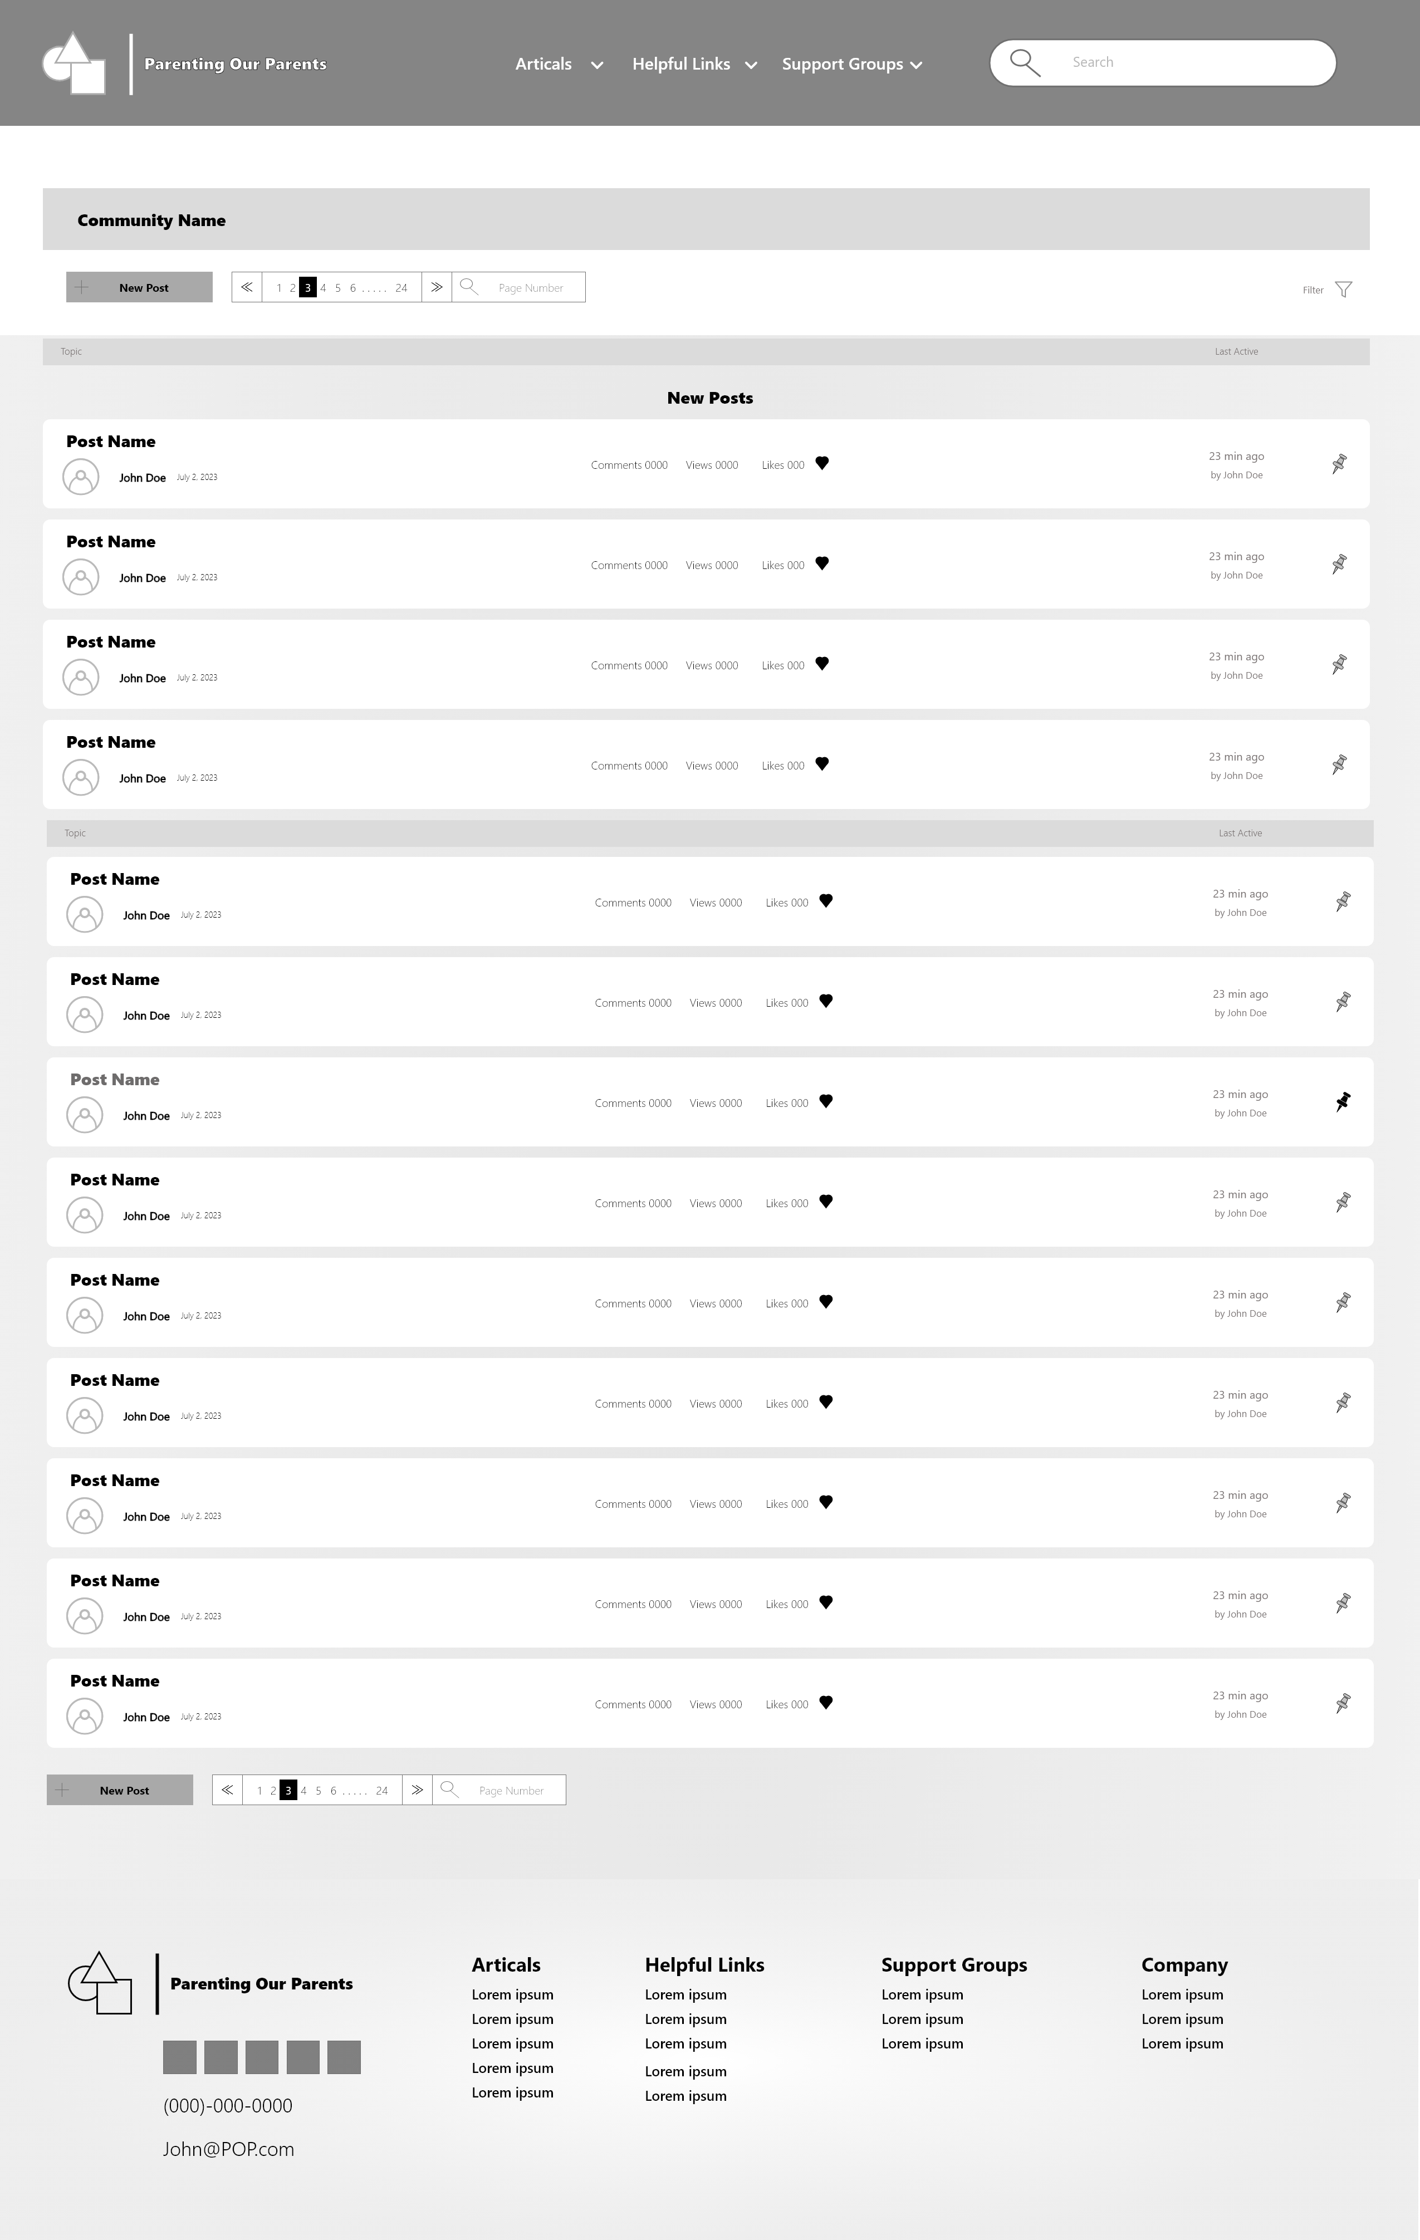
Task: Click the John@POP.com email link
Action: coord(228,2149)
